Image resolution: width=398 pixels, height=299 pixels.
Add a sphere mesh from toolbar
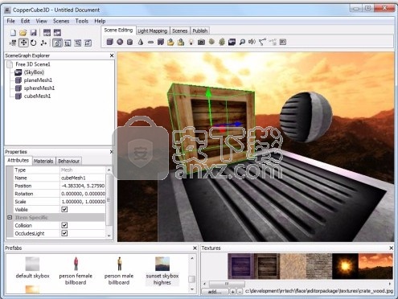tap(120, 42)
